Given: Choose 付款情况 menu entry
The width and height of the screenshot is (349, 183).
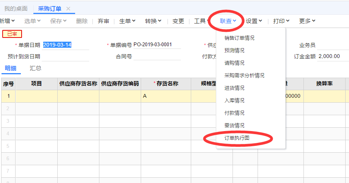Looking at the screenshot, I should click(234, 113).
